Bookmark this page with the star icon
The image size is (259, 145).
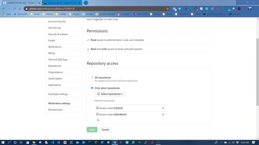coord(168,9)
